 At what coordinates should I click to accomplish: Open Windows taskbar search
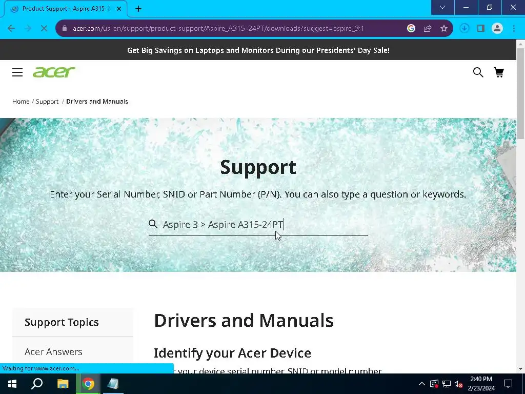[37, 384]
